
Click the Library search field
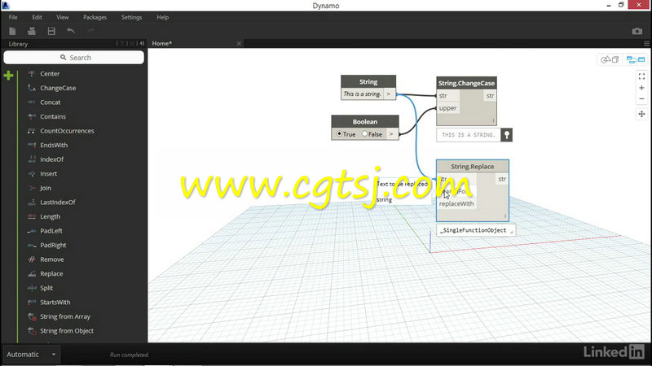(x=74, y=58)
